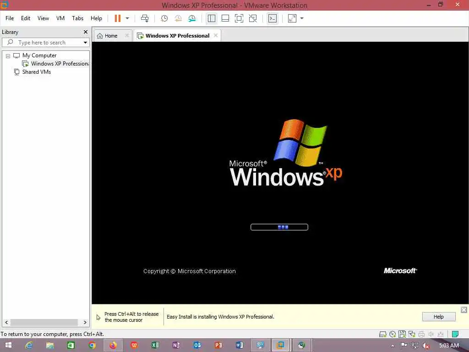The image size is (469, 352).
Task: Click the sound card status icon
Action: (x=431, y=334)
